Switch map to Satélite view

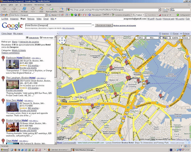click(175, 38)
